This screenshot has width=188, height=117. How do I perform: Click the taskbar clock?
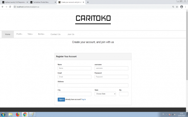click(x=181, y=115)
